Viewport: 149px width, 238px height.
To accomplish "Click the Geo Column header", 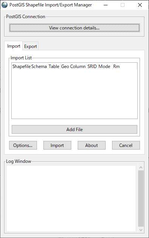I will click(x=74, y=66).
